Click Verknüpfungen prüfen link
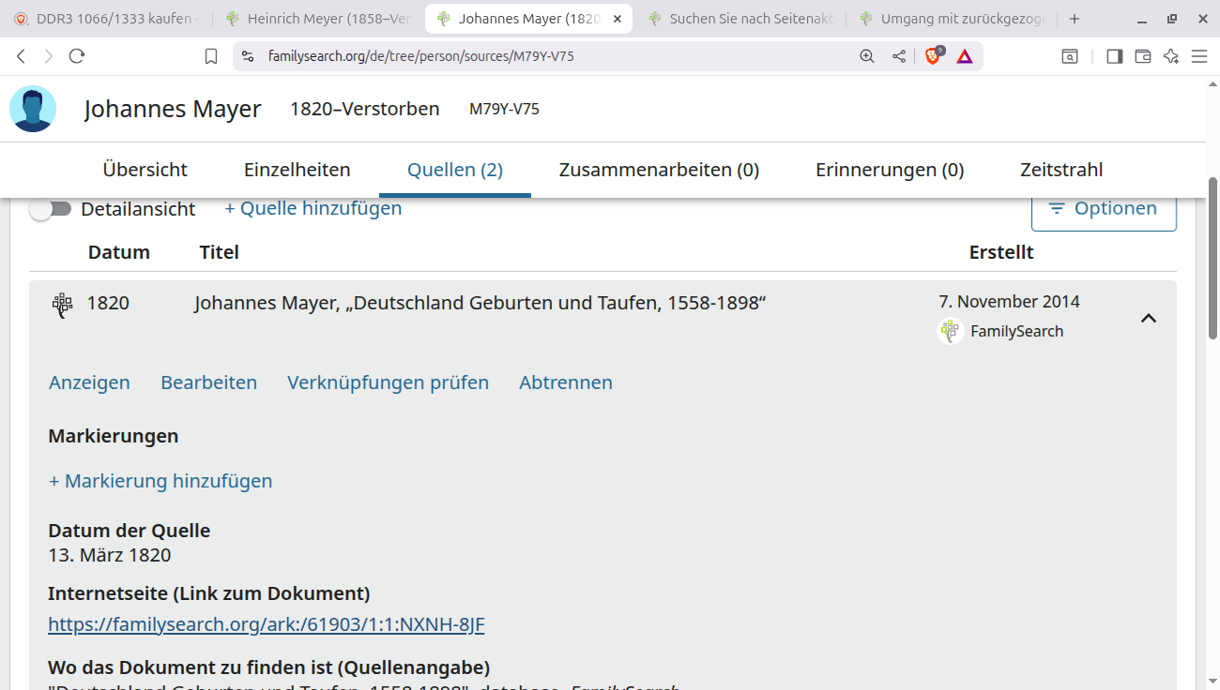 pyautogui.click(x=389, y=382)
